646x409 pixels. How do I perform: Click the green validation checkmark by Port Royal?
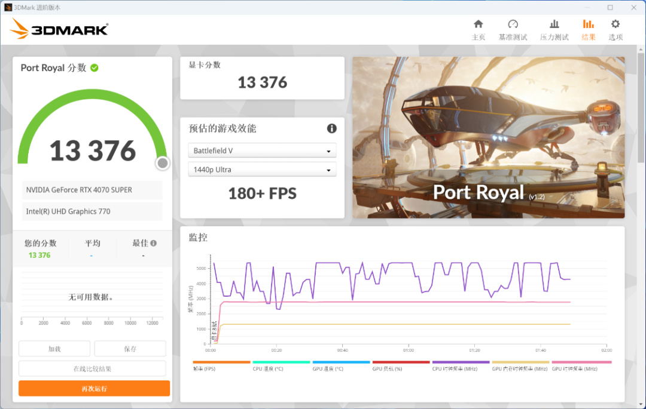click(95, 68)
